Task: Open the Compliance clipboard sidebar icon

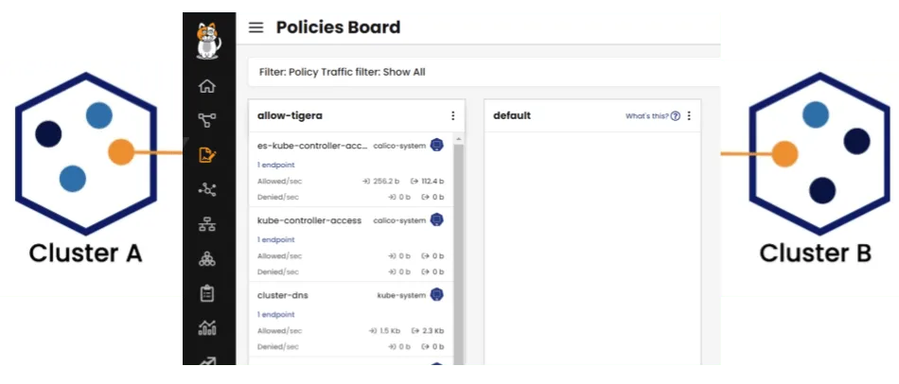Action: pos(207,293)
